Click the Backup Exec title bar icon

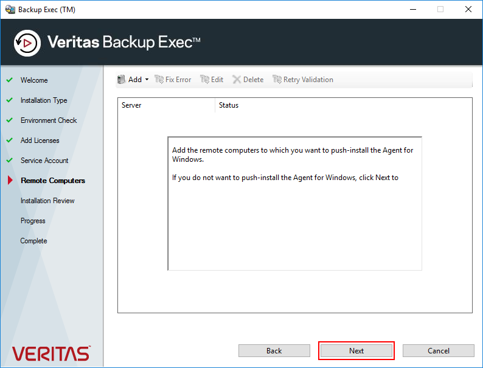(x=10, y=10)
